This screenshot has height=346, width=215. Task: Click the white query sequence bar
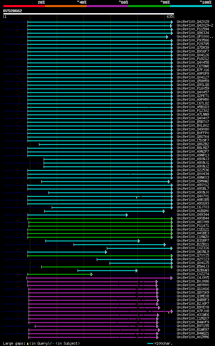coord(89,14)
